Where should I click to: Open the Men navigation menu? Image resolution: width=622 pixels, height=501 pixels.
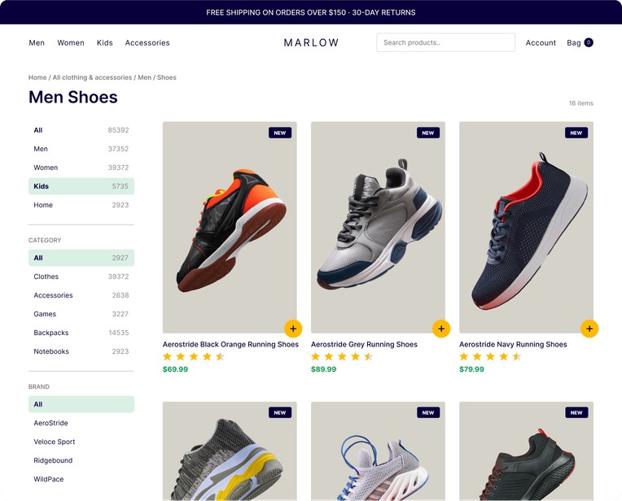click(37, 43)
